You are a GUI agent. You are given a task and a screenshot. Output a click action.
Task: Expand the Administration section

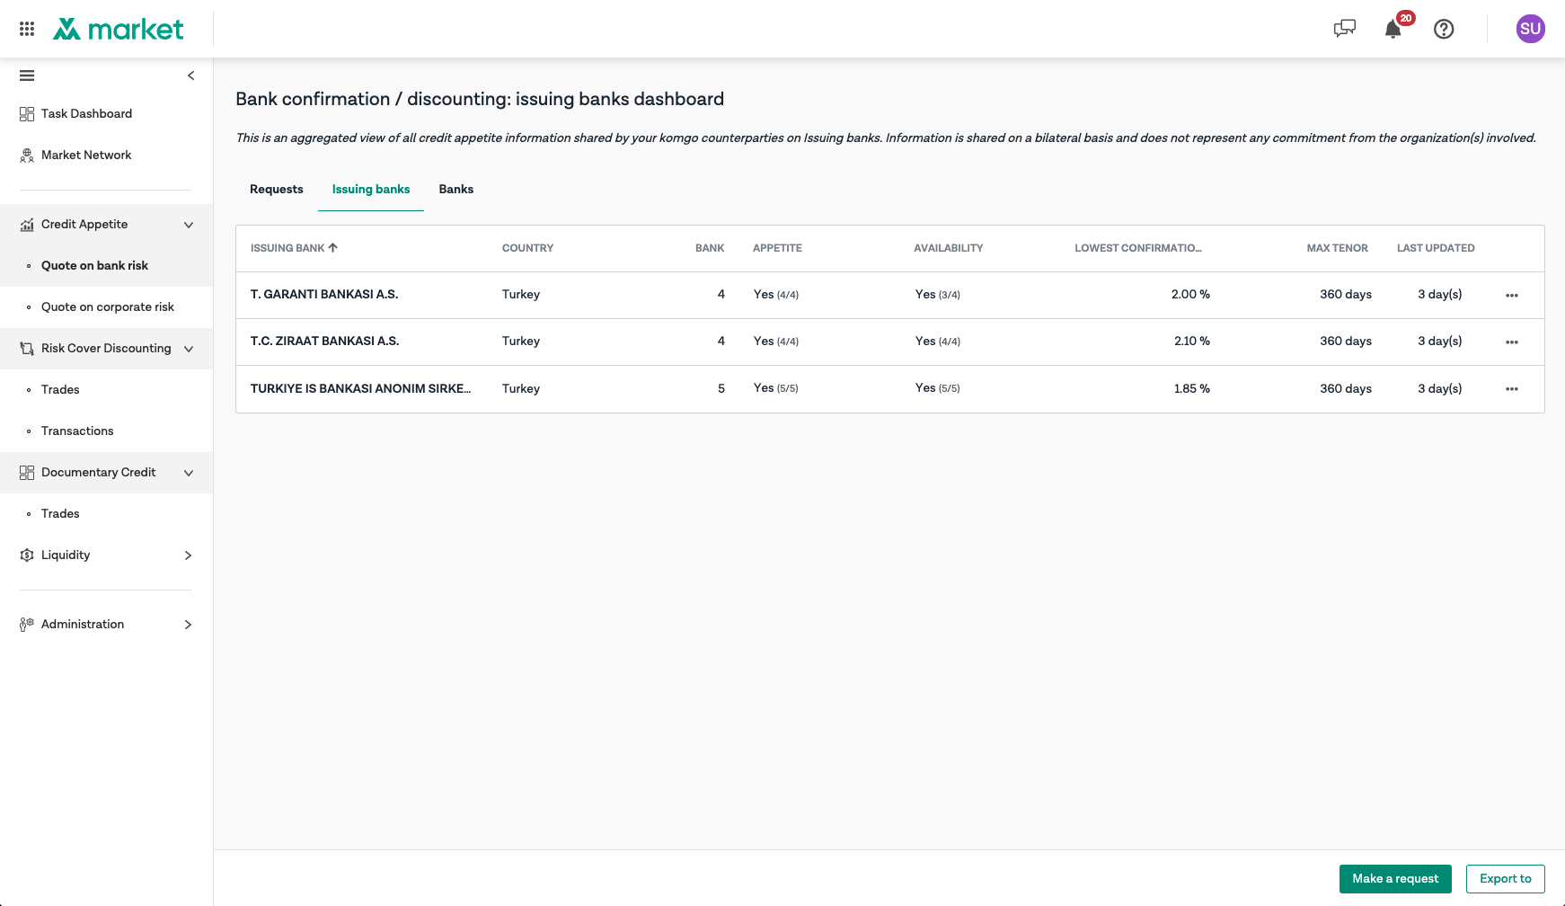[x=188, y=625]
